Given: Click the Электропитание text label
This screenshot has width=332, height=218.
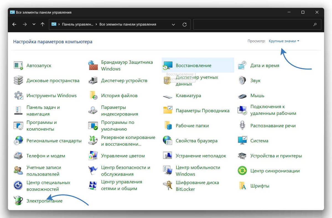Looking at the screenshot, I should (x=45, y=201).
